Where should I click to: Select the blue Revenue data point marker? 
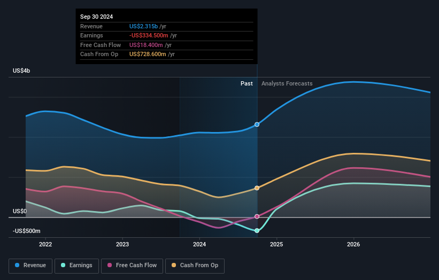click(257, 125)
